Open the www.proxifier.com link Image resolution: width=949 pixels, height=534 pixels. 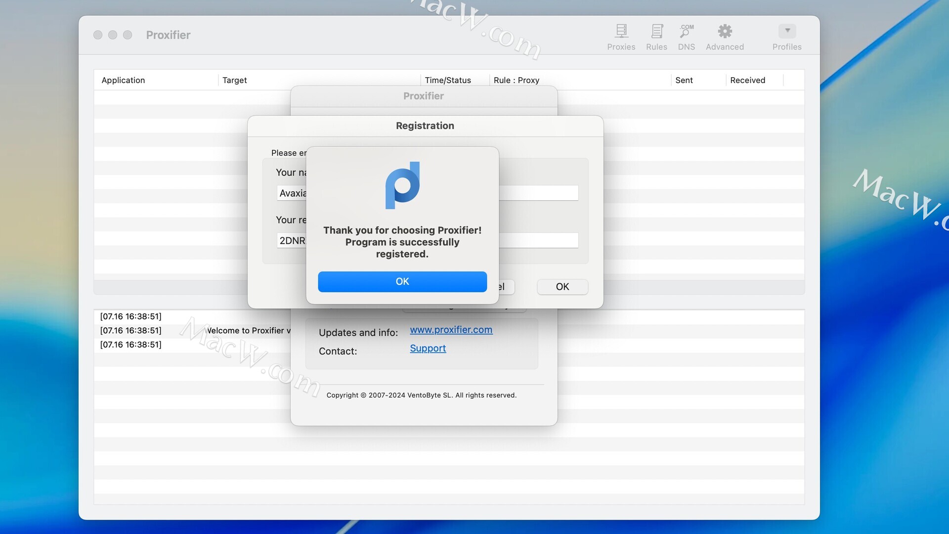pyautogui.click(x=451, y=330)
